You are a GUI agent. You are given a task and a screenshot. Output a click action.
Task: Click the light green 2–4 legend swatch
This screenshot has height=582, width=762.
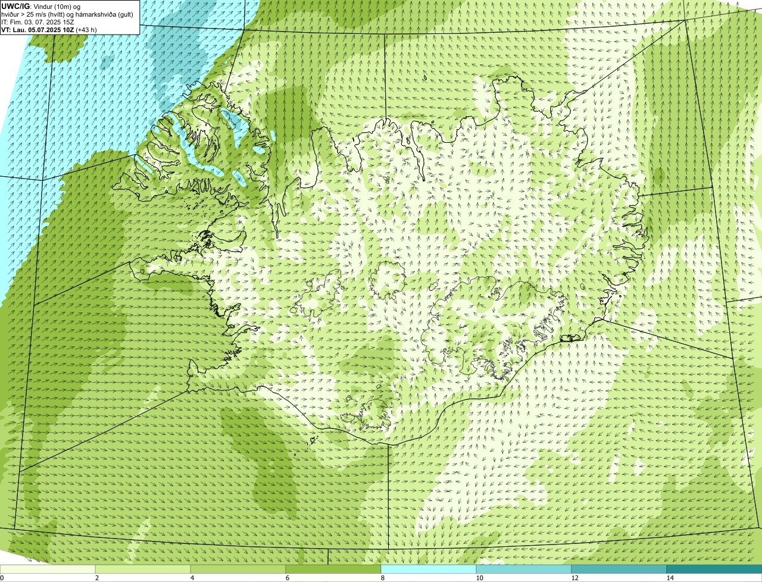pyautogui.click(x=143, y=569)
